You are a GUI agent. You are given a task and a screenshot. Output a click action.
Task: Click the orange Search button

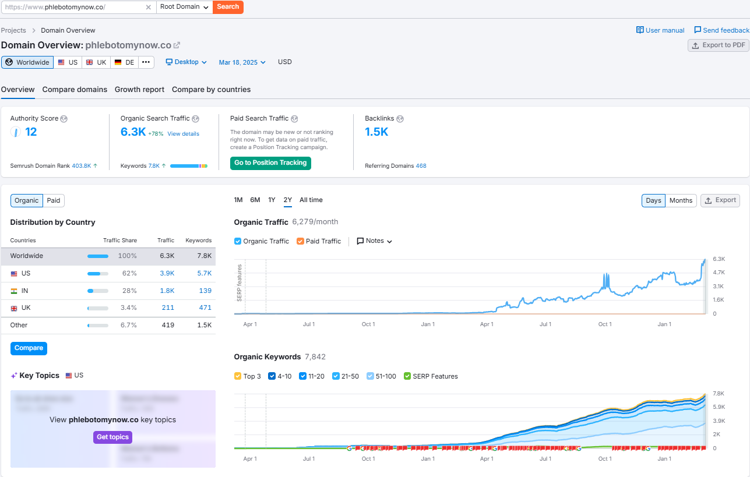pyautogui.click(x=228, y=7)
